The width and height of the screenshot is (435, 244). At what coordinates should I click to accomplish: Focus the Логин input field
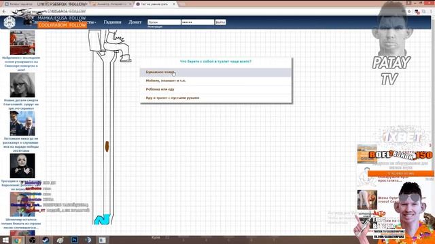click(x=164, y=22)
